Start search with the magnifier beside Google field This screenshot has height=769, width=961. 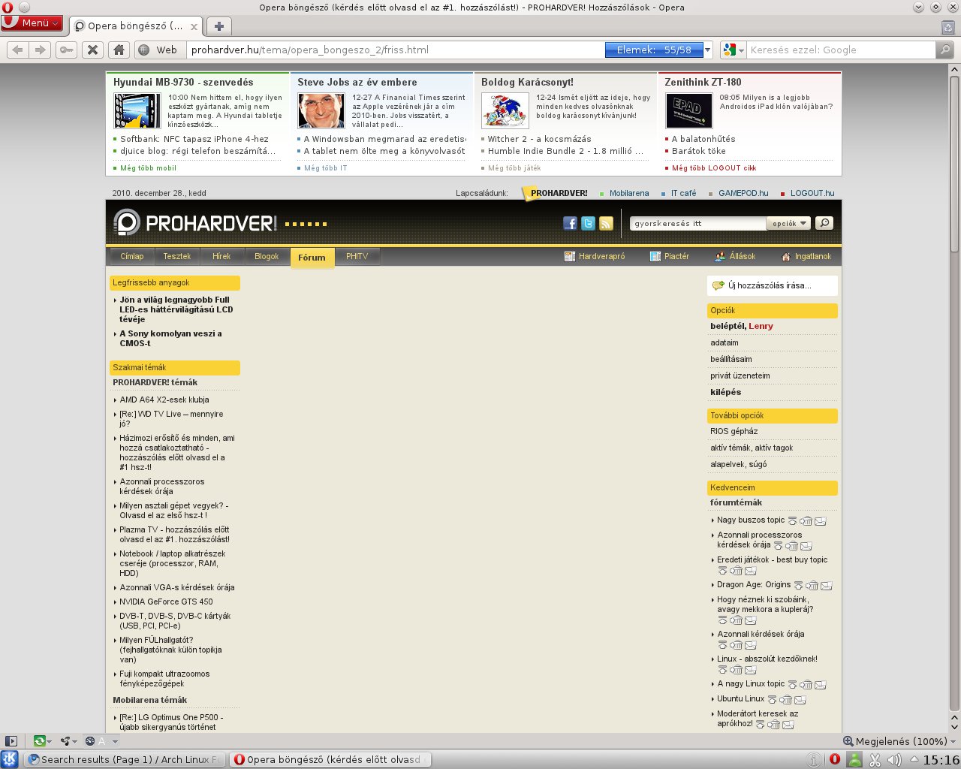pyautogui.click(x=945, y=50)
